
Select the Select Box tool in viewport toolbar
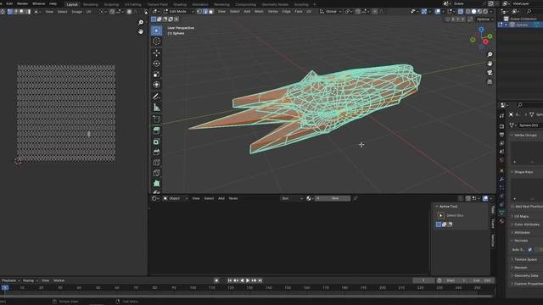(x=156, y=30)
